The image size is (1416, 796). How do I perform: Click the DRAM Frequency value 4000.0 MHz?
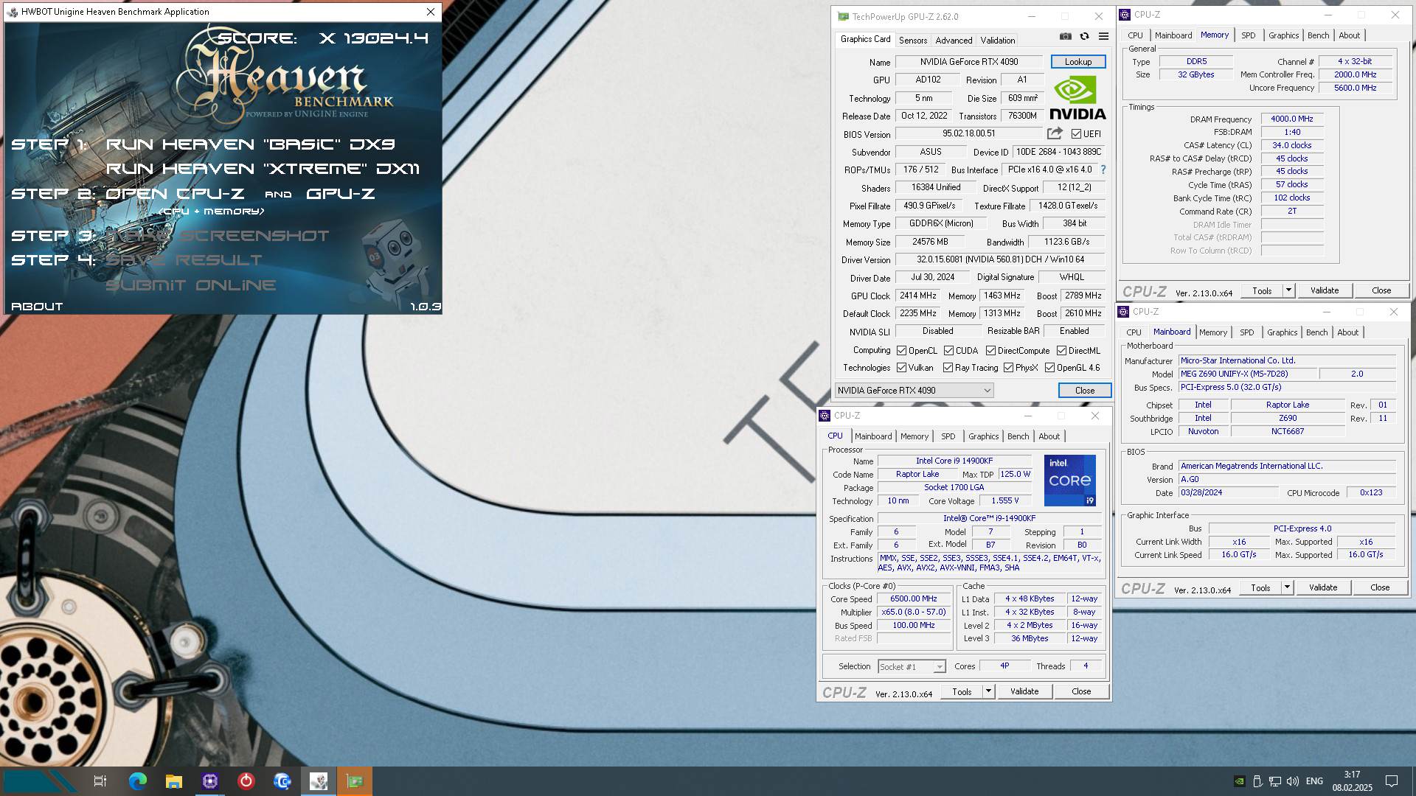click(x=1292, y=119)
